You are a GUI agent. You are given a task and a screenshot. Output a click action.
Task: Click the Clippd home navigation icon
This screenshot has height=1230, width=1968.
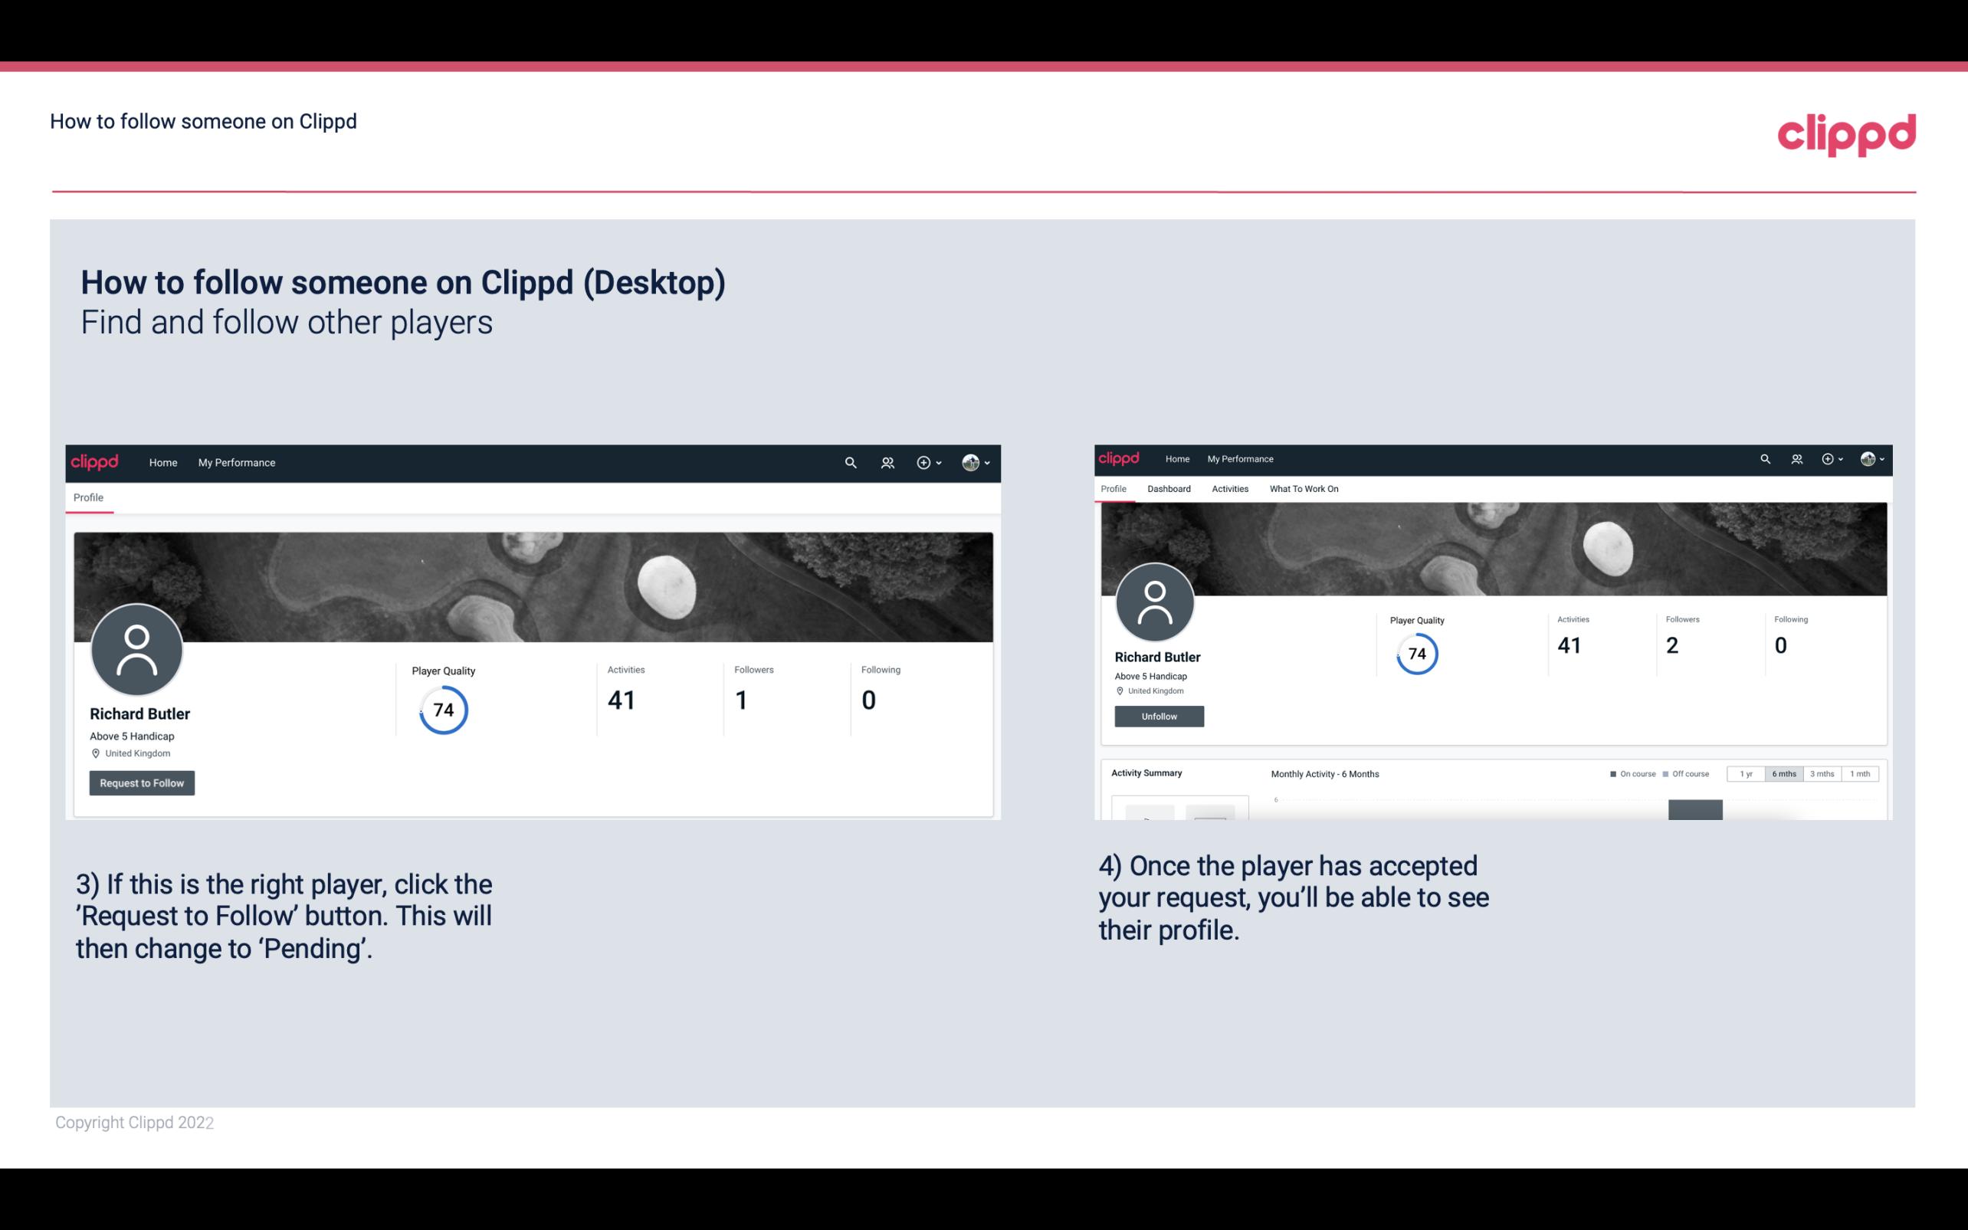point(97,462)
